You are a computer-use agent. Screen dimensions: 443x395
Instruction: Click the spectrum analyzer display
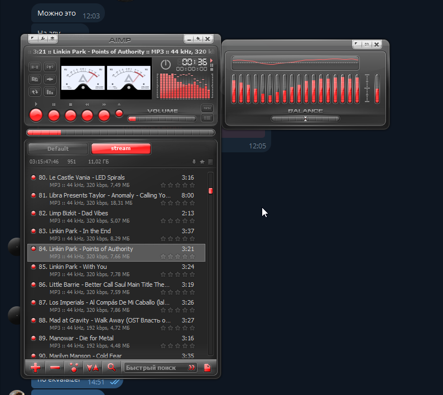tap(185, 86)
